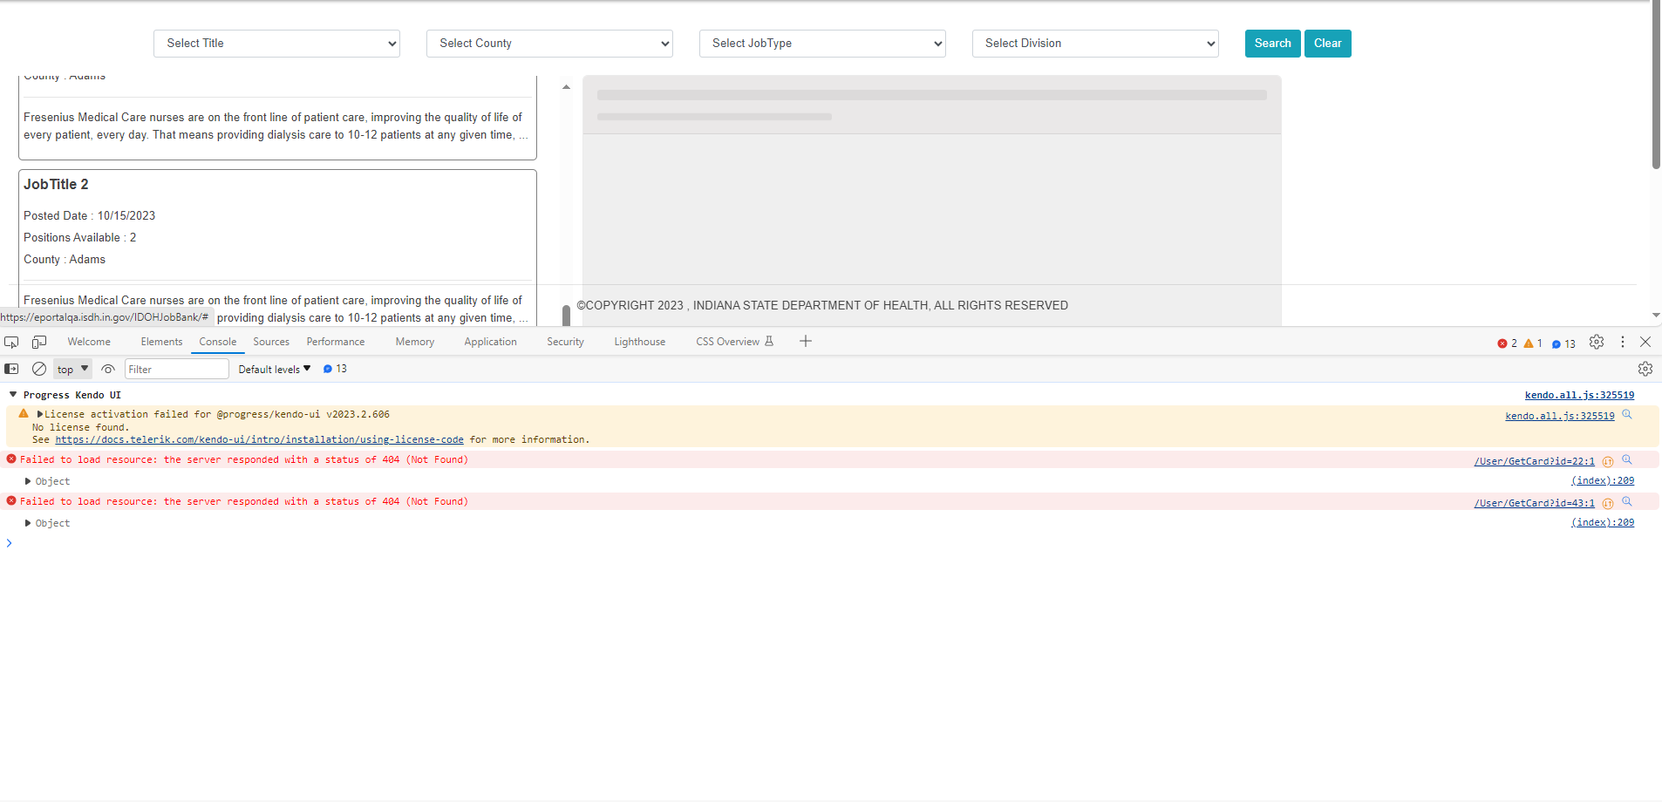The height and width of the screenshot is (802, 1662).
Task: Toggle the console sidebar panel
Action: click(11, 369)
